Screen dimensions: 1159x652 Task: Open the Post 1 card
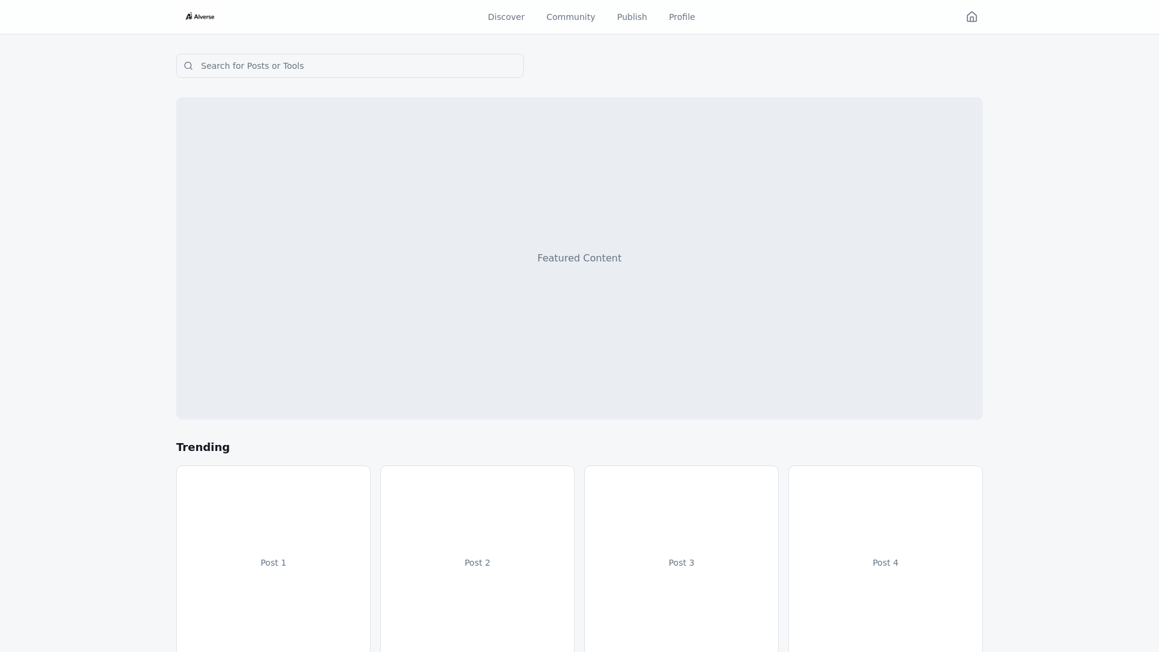click(x=273, y=559)
